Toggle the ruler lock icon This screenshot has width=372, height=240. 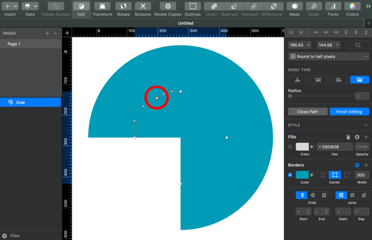(x=67, y=32)
